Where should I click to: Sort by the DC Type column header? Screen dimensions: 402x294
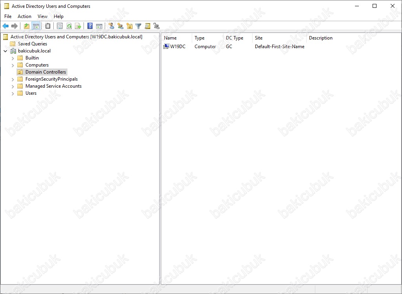(x=238, y=38)
